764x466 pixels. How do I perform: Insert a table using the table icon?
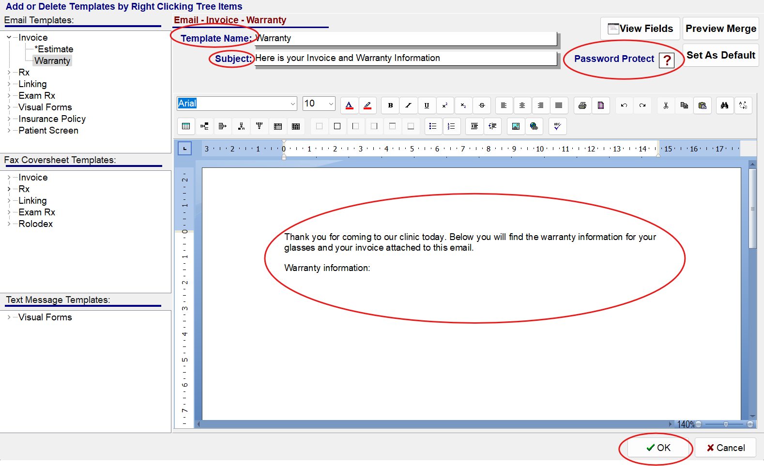coord(186,126)
